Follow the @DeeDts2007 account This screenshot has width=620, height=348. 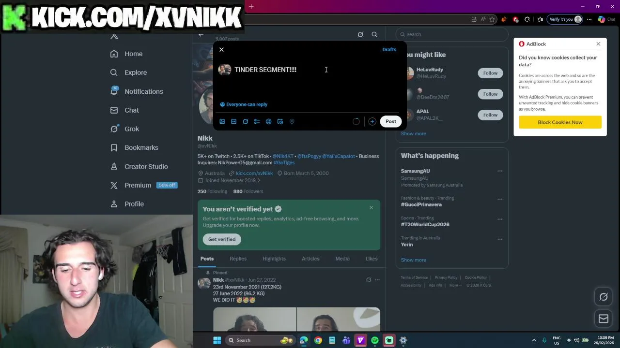pos(490,94)
